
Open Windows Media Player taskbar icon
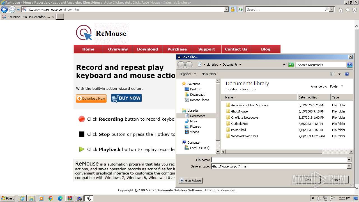pos(41,198)
